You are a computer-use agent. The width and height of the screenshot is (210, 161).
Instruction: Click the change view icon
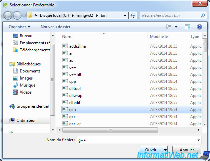pyautogui.click(x=169, y=27)
